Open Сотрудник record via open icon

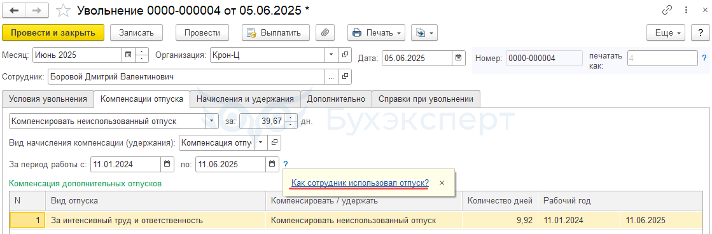point(345,77)
